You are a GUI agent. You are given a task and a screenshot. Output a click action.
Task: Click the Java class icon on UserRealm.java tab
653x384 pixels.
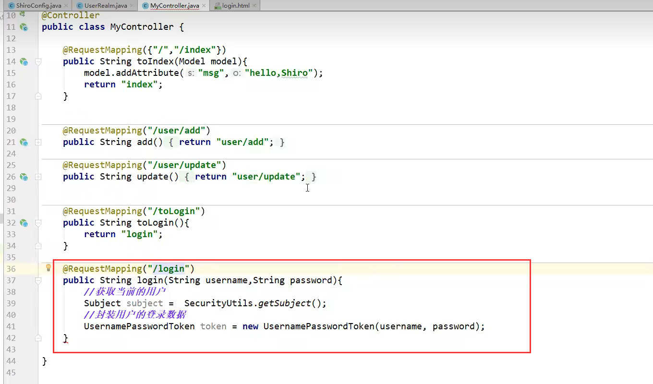[79, 6]
